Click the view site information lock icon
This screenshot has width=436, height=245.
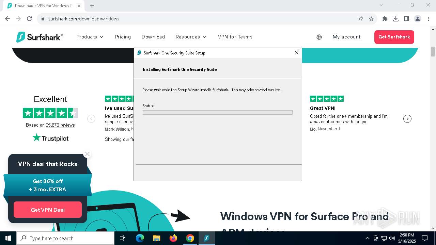[43, 19]
